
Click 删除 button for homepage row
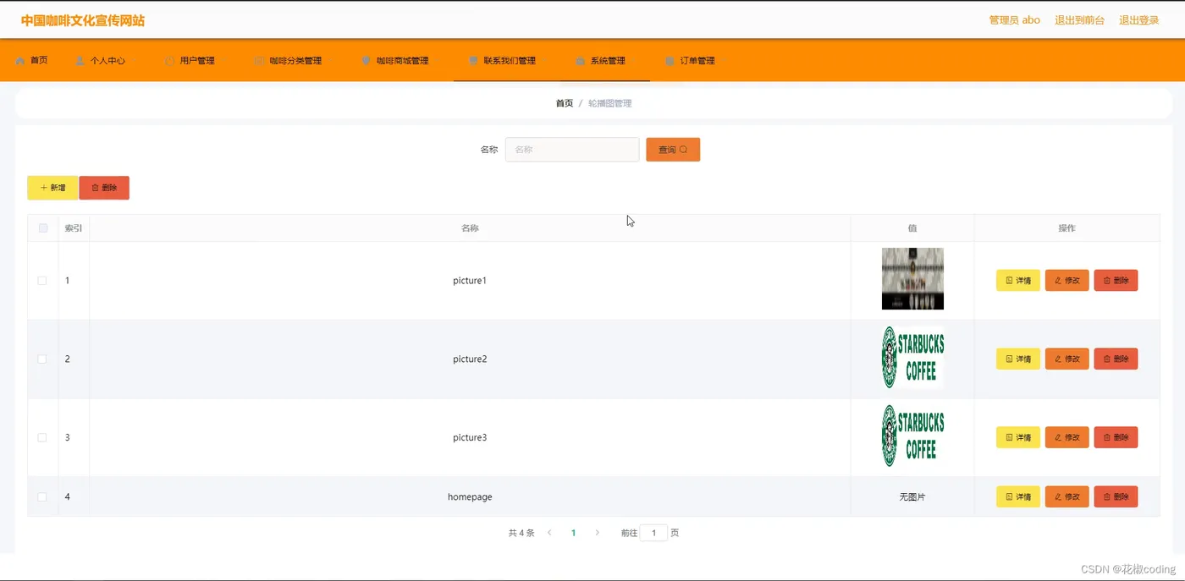pos(1116,497)
